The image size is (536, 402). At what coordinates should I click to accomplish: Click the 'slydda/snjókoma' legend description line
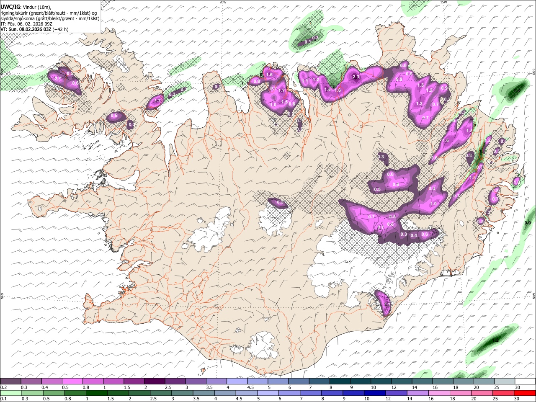pos(50,18)
